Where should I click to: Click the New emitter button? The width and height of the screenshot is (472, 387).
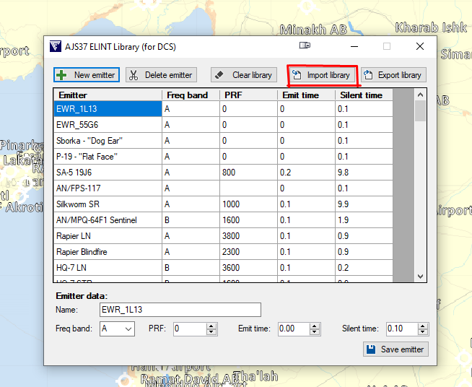pos(87,74)
